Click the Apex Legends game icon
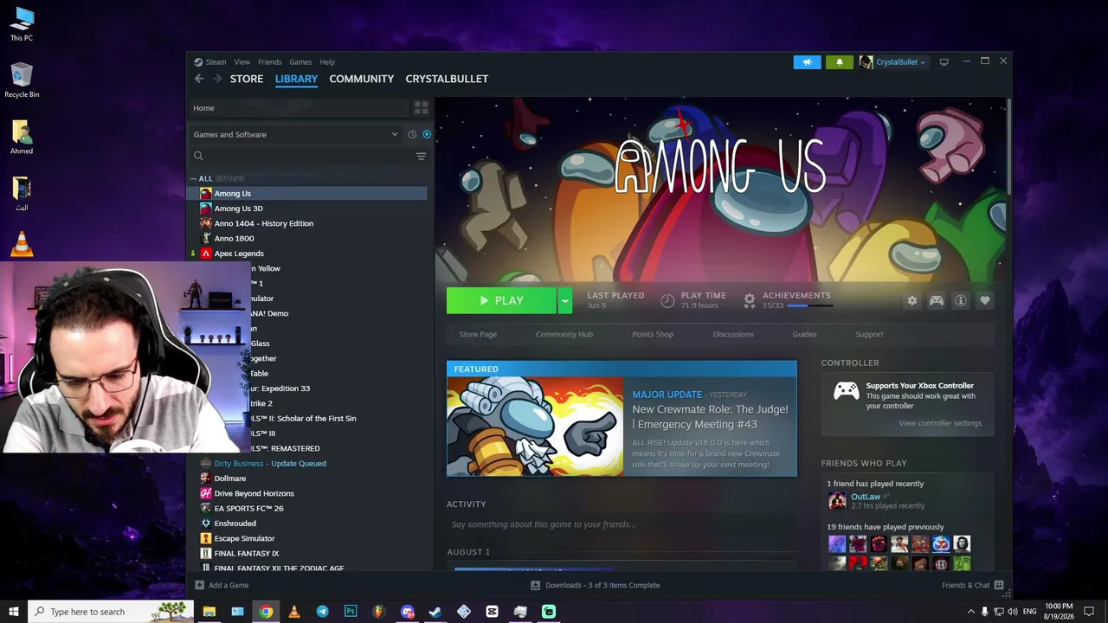 coord(205,254)
